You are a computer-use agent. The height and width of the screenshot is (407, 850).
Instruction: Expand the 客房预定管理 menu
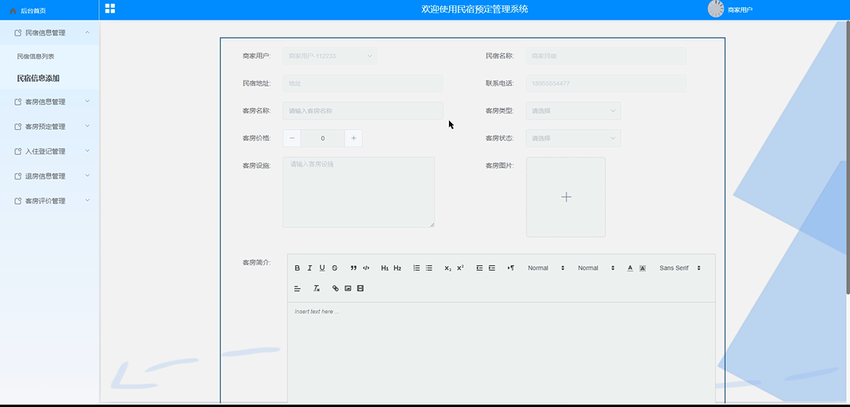point(50,126)
